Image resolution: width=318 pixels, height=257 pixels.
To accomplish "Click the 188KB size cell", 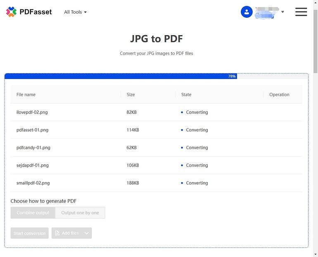I will tap(133, 183).
